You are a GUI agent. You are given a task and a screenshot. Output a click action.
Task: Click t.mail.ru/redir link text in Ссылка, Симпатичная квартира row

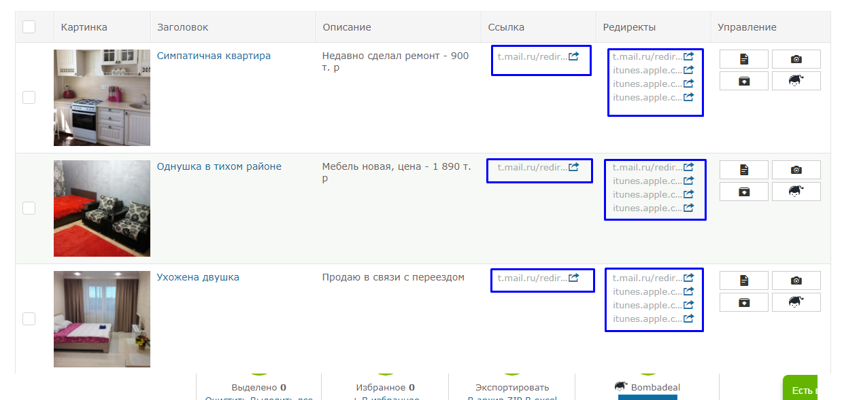tap(532, 56)
